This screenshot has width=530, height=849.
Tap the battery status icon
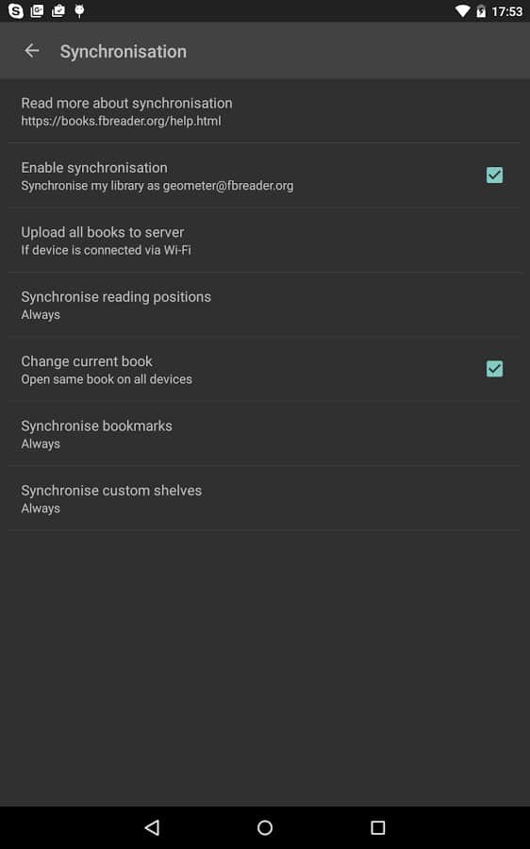click(x=481, y=10)
